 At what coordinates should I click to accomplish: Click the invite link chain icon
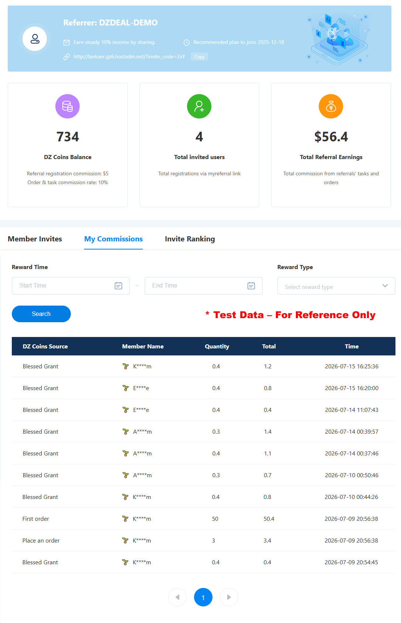[x=66, y=57]
